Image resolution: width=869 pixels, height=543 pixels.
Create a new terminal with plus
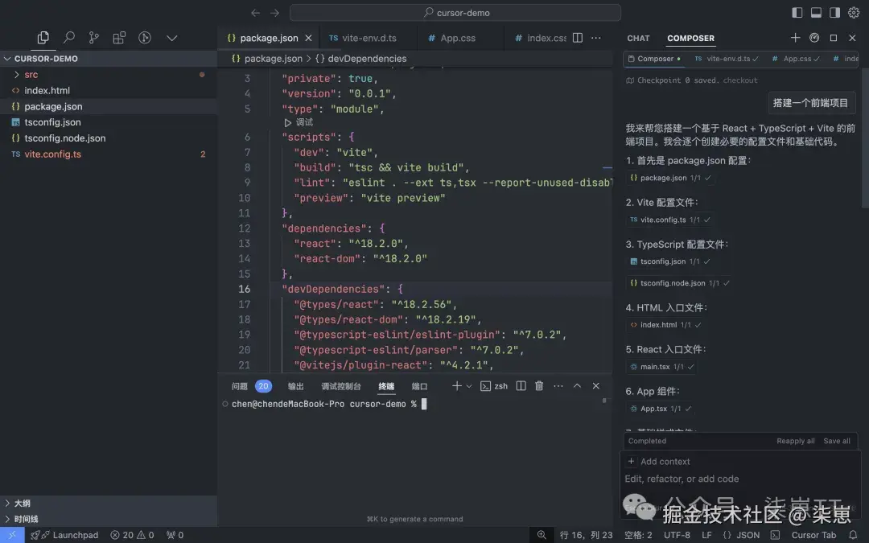tap(457, 385)
